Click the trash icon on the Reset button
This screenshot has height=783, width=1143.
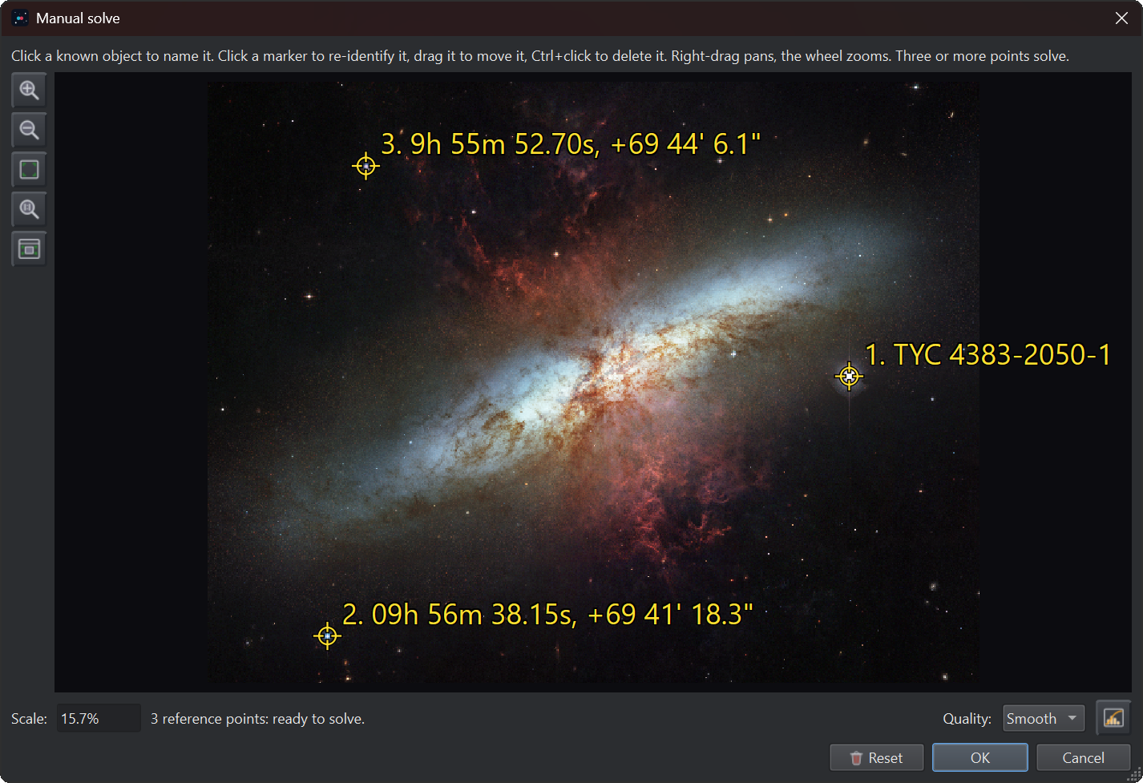pyautogui.click(x=856, y=758)
